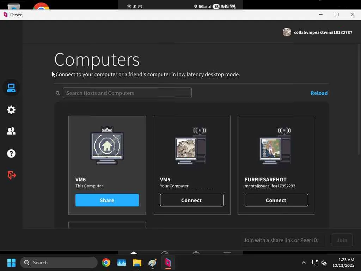
Task: Minimize the Parsec window
Action: click(321, 14)
